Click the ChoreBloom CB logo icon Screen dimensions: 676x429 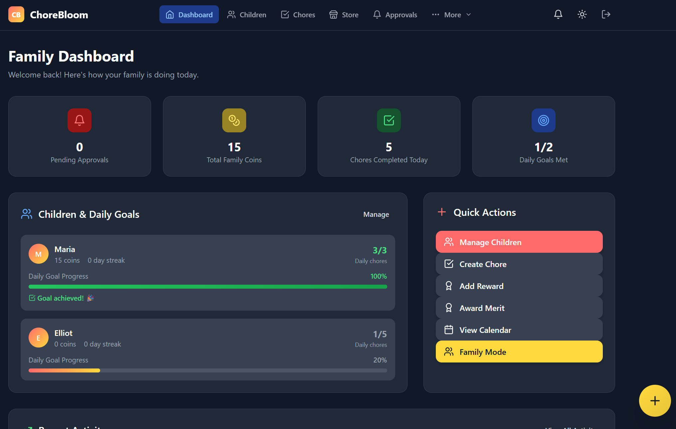tap(16, 15)
